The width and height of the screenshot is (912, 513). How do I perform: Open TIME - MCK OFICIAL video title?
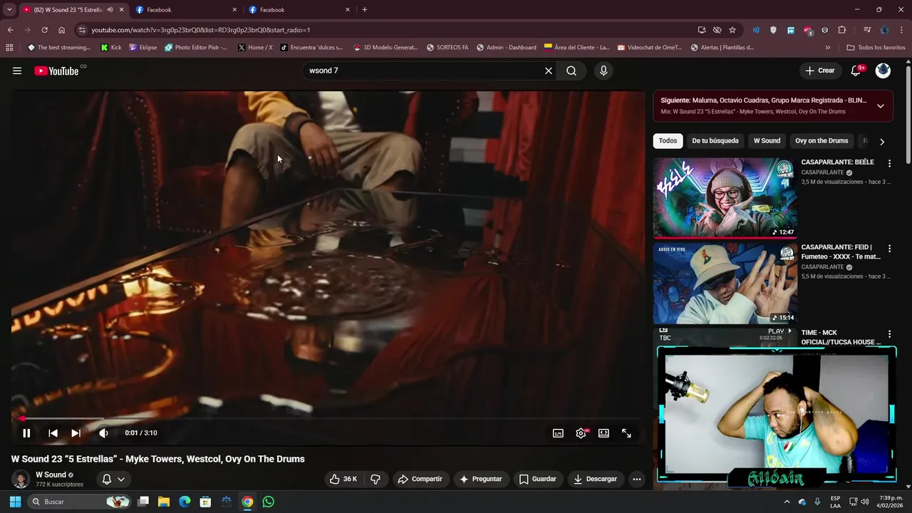click(x=841, y=337)
